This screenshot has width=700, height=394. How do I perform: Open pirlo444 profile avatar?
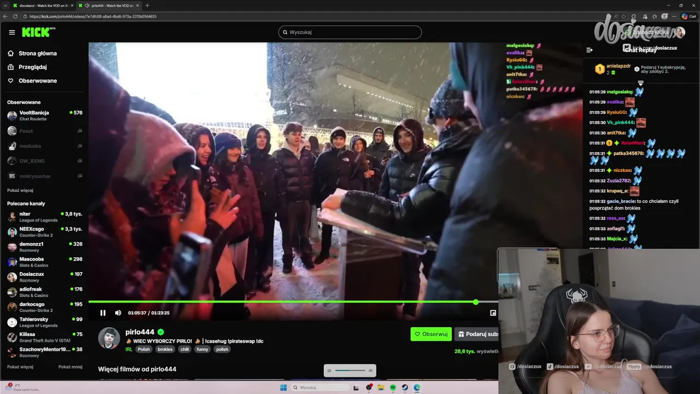click(109, 338)
